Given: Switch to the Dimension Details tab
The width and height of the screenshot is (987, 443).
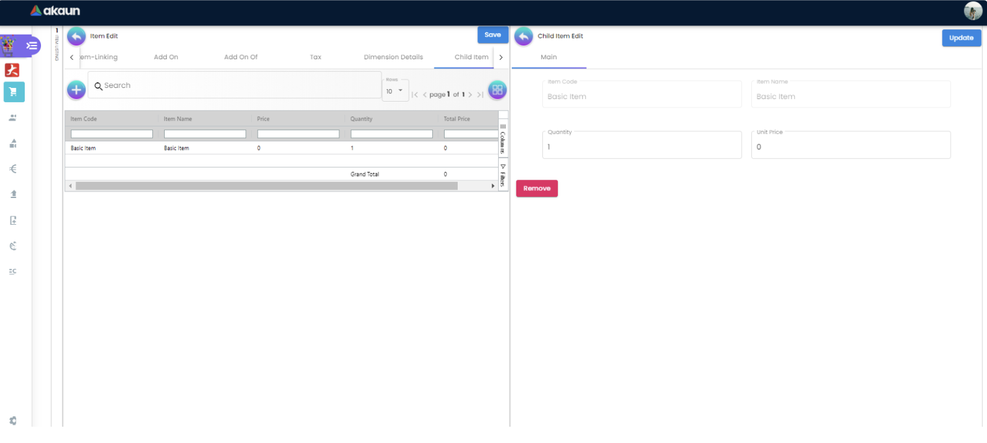Looking at the screenshot, I should coord(393,57).
